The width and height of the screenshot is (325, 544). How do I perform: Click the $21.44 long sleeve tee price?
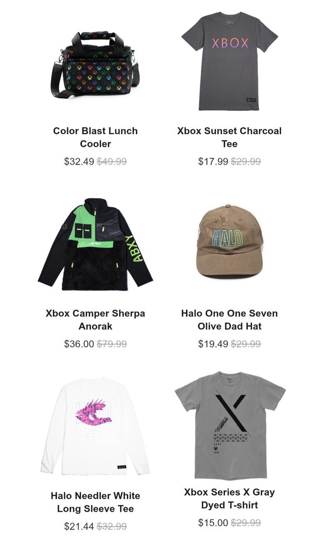tap(79, 526)
